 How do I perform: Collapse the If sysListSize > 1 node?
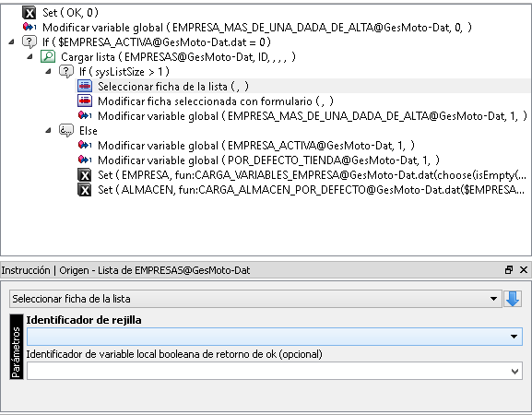[x=48, y=72]
